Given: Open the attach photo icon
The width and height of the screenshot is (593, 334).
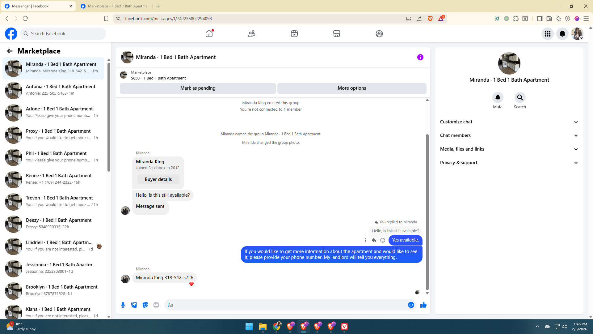Looking at the screenshot, I should pos(134,305).
